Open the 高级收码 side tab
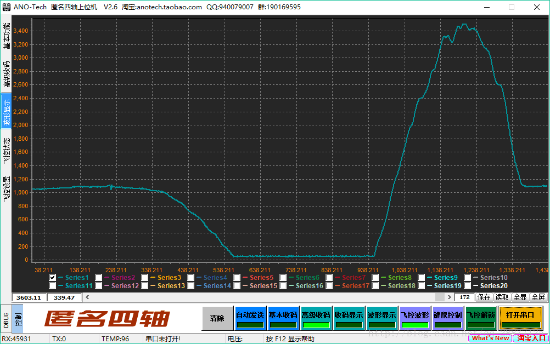Image resolution: width=550 pixels, height=344 pixels. (x=7, y=74)
